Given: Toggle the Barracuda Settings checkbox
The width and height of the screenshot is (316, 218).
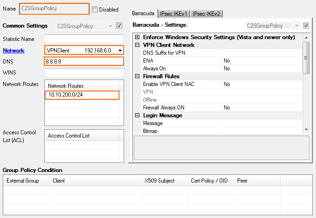Looking at the screenshot, I should tap(306, 25).
